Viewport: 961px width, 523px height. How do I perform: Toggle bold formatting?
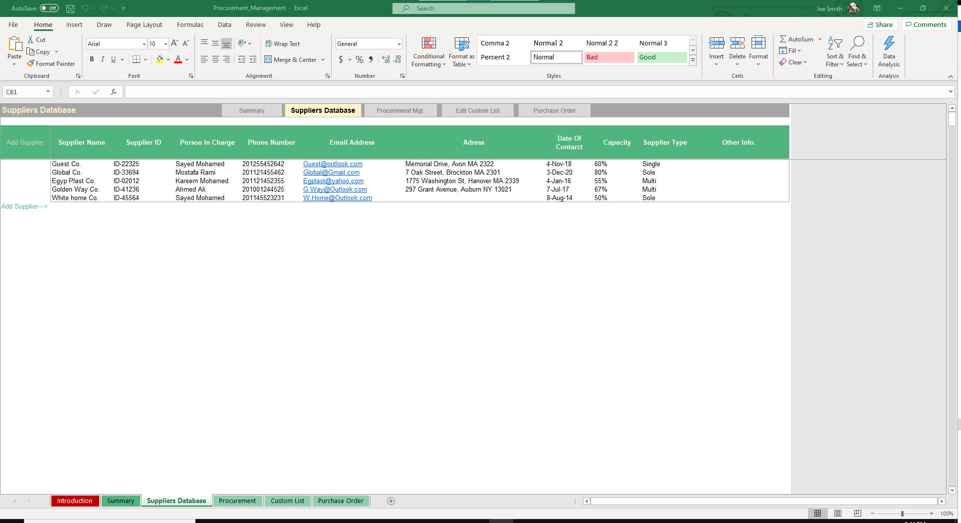pyautogui.click(x=92, y=59)
